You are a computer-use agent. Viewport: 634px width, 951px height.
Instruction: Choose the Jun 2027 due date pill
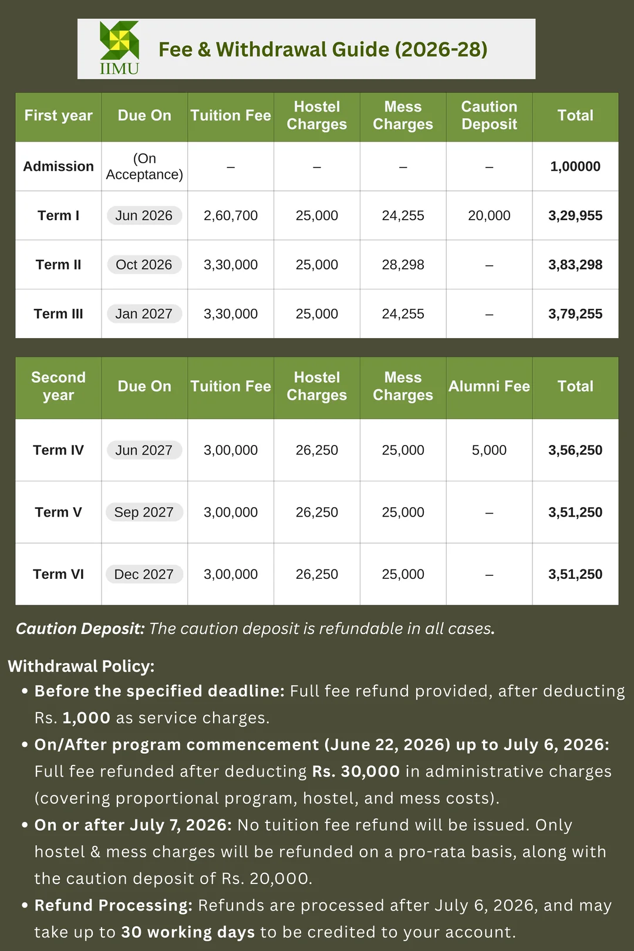[x=144, y=450]
